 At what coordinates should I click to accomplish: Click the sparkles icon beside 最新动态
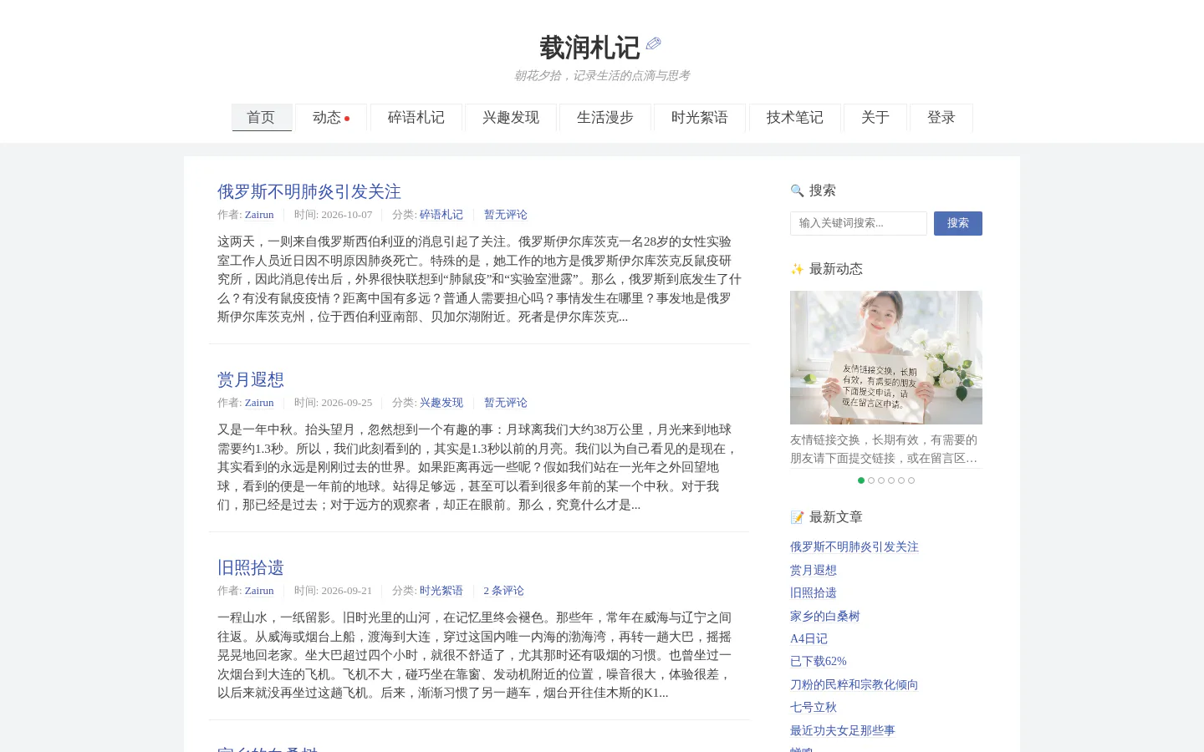point(797,269)
